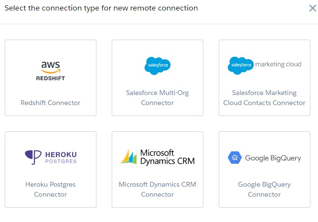Choose Salesforce Multi-Org Connector text

coord(158,97)
